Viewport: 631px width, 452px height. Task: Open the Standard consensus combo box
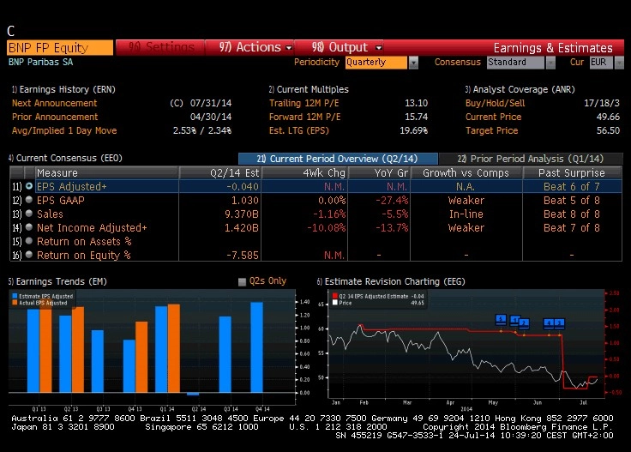pos(515,63)
